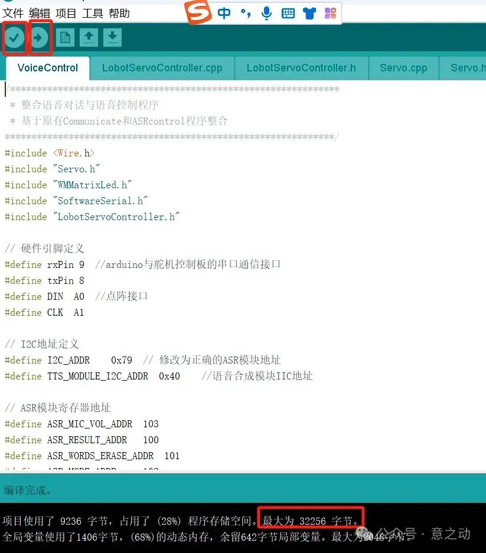This screenshot has height=553, width=486.
Task: Click the comment '//语音合成模块IIC地址'
Action: point(257,377)
